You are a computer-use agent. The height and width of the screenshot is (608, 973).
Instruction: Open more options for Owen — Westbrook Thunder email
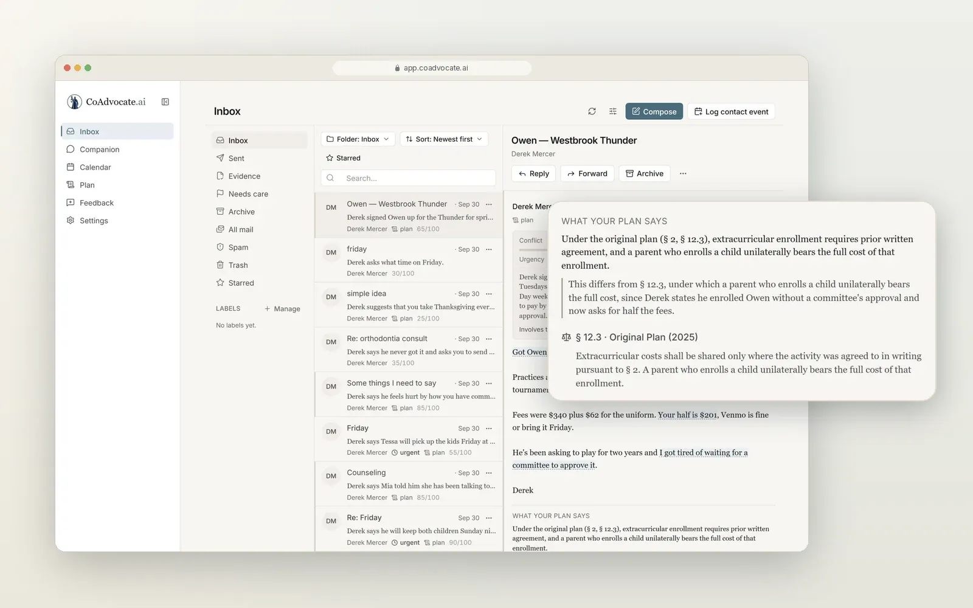tap(489, 204)
